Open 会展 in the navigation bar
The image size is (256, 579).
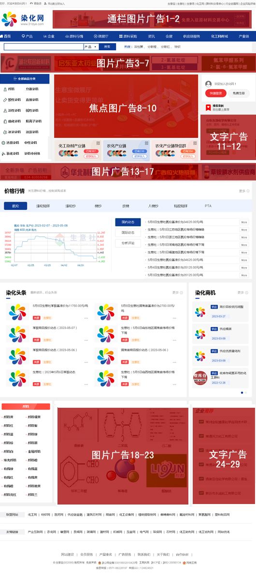click(x=169, y=36)
